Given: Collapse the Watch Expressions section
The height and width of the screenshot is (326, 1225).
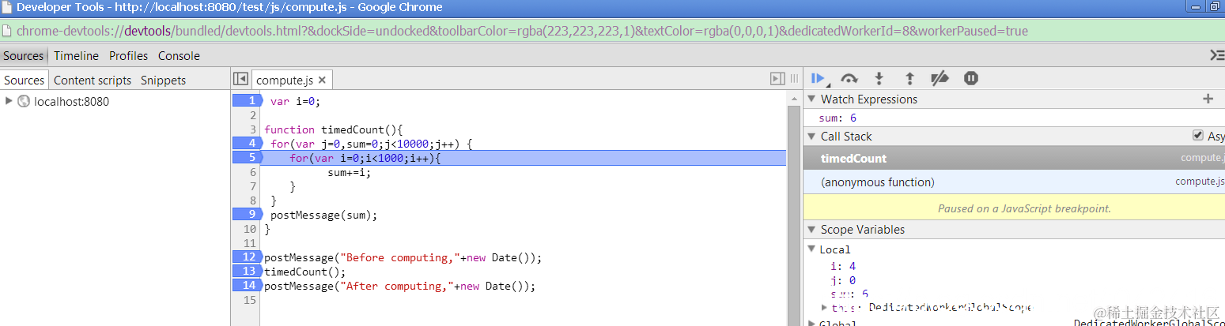Looking at the screenshot, I should click(811, 99).
